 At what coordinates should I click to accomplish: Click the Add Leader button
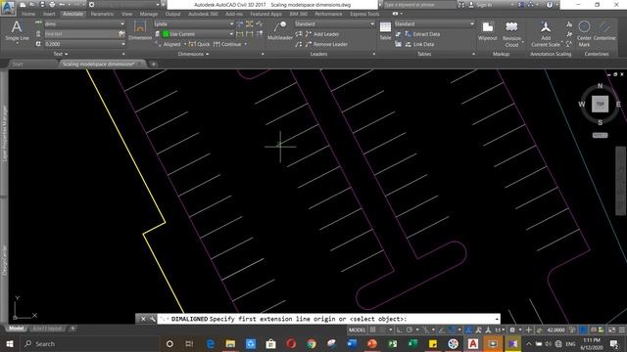(x=322, y=34)
